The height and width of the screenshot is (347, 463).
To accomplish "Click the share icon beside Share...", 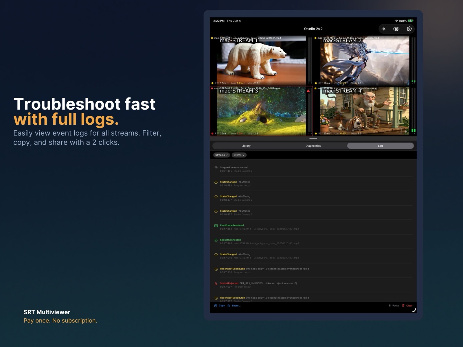I will pos(229,306).
